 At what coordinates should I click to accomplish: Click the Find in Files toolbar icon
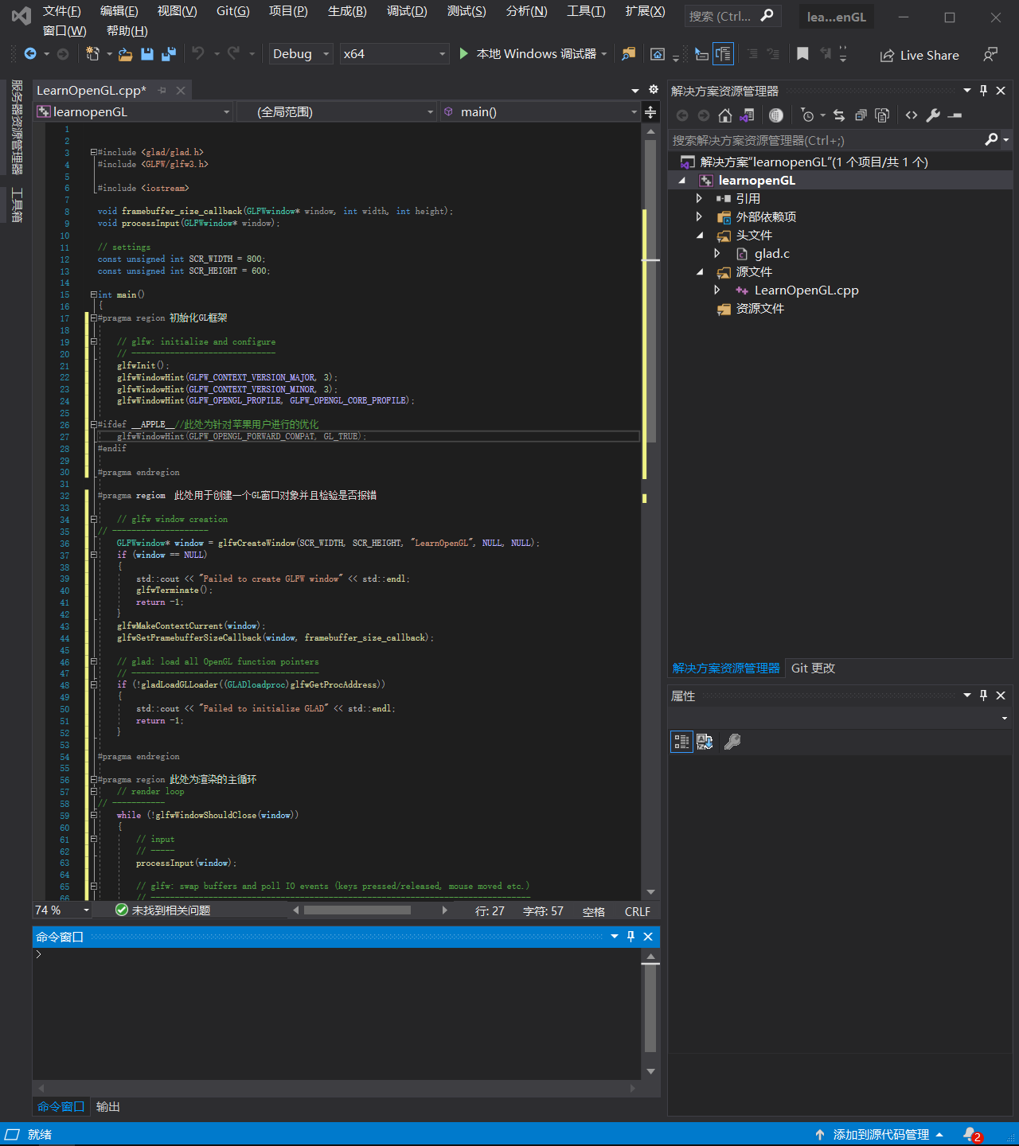click(629, 54)
